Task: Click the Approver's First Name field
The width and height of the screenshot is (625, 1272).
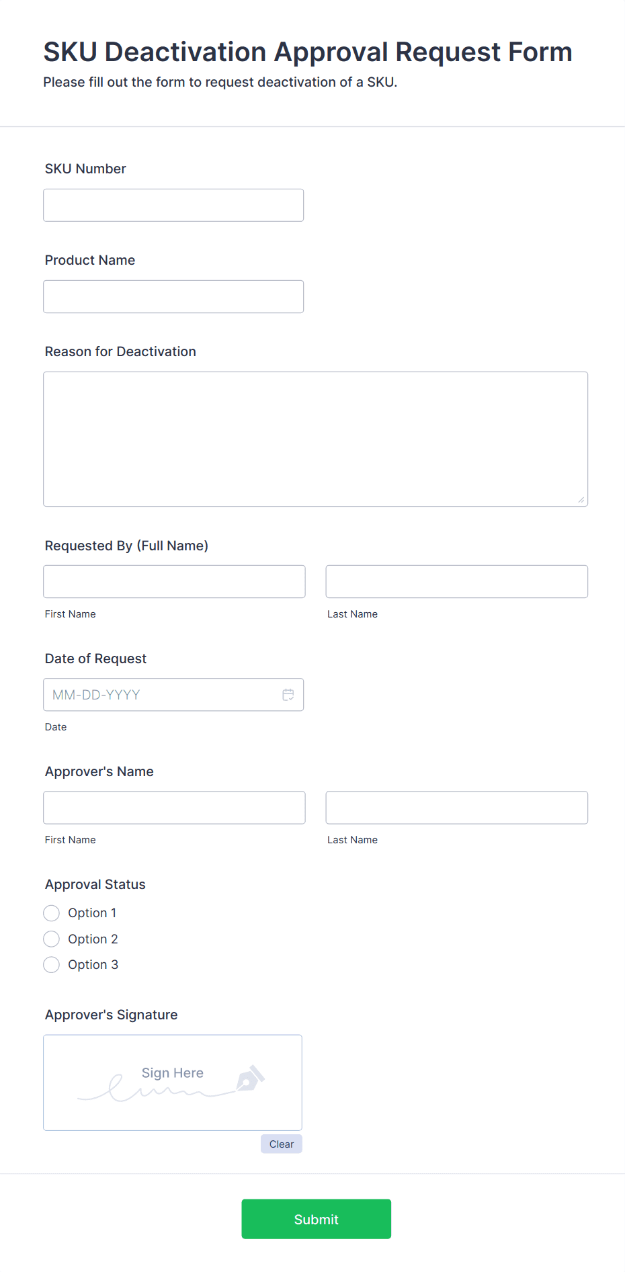Action: (173, 807)
